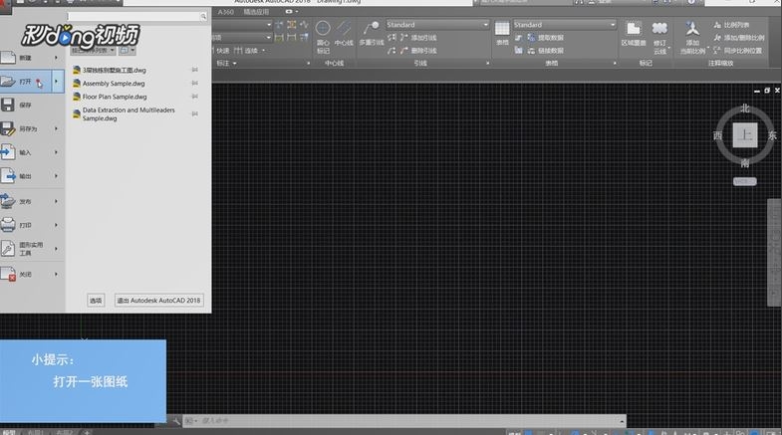Image resolution: width=782 pixels, height=435 pixels.
Task: Click the New (新建) document icon
Action: click(8, 58)
